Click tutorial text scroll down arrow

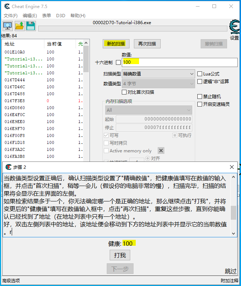233,234
